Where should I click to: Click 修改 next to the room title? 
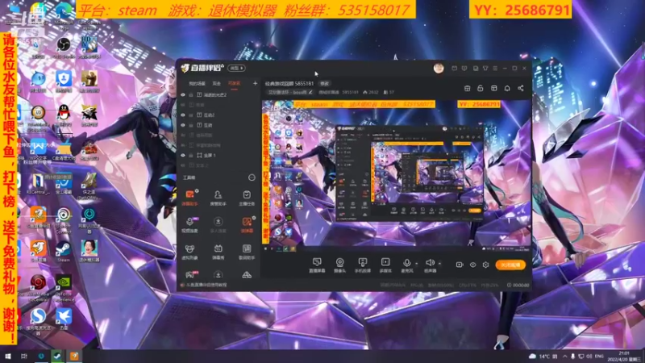[x=325, y=84]
